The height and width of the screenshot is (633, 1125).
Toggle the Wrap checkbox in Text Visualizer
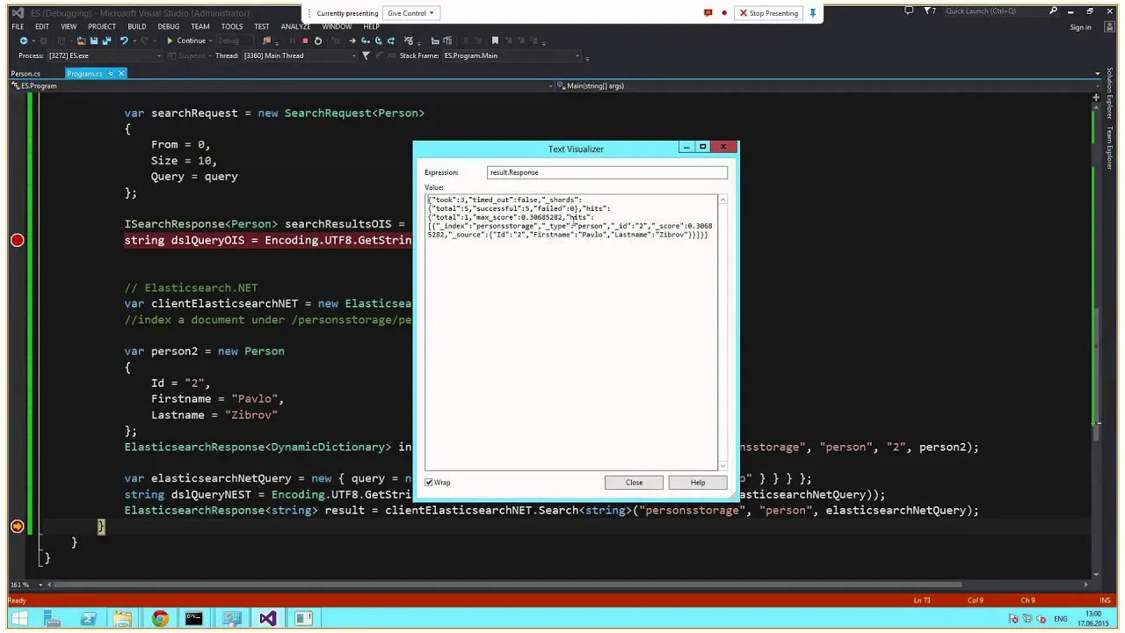click(x=429, y=483)
